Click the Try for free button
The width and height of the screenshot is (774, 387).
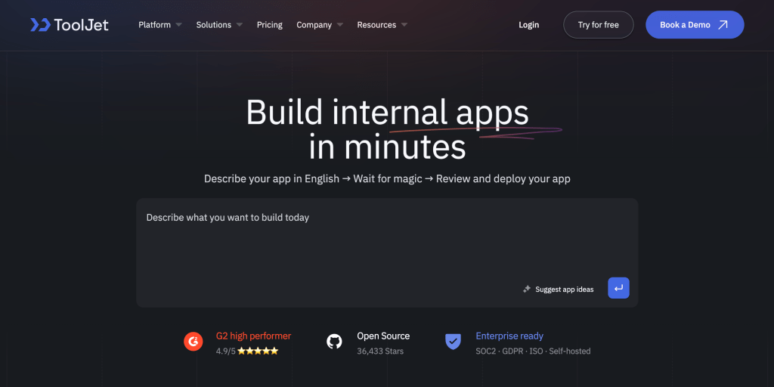tap(599, 25)
